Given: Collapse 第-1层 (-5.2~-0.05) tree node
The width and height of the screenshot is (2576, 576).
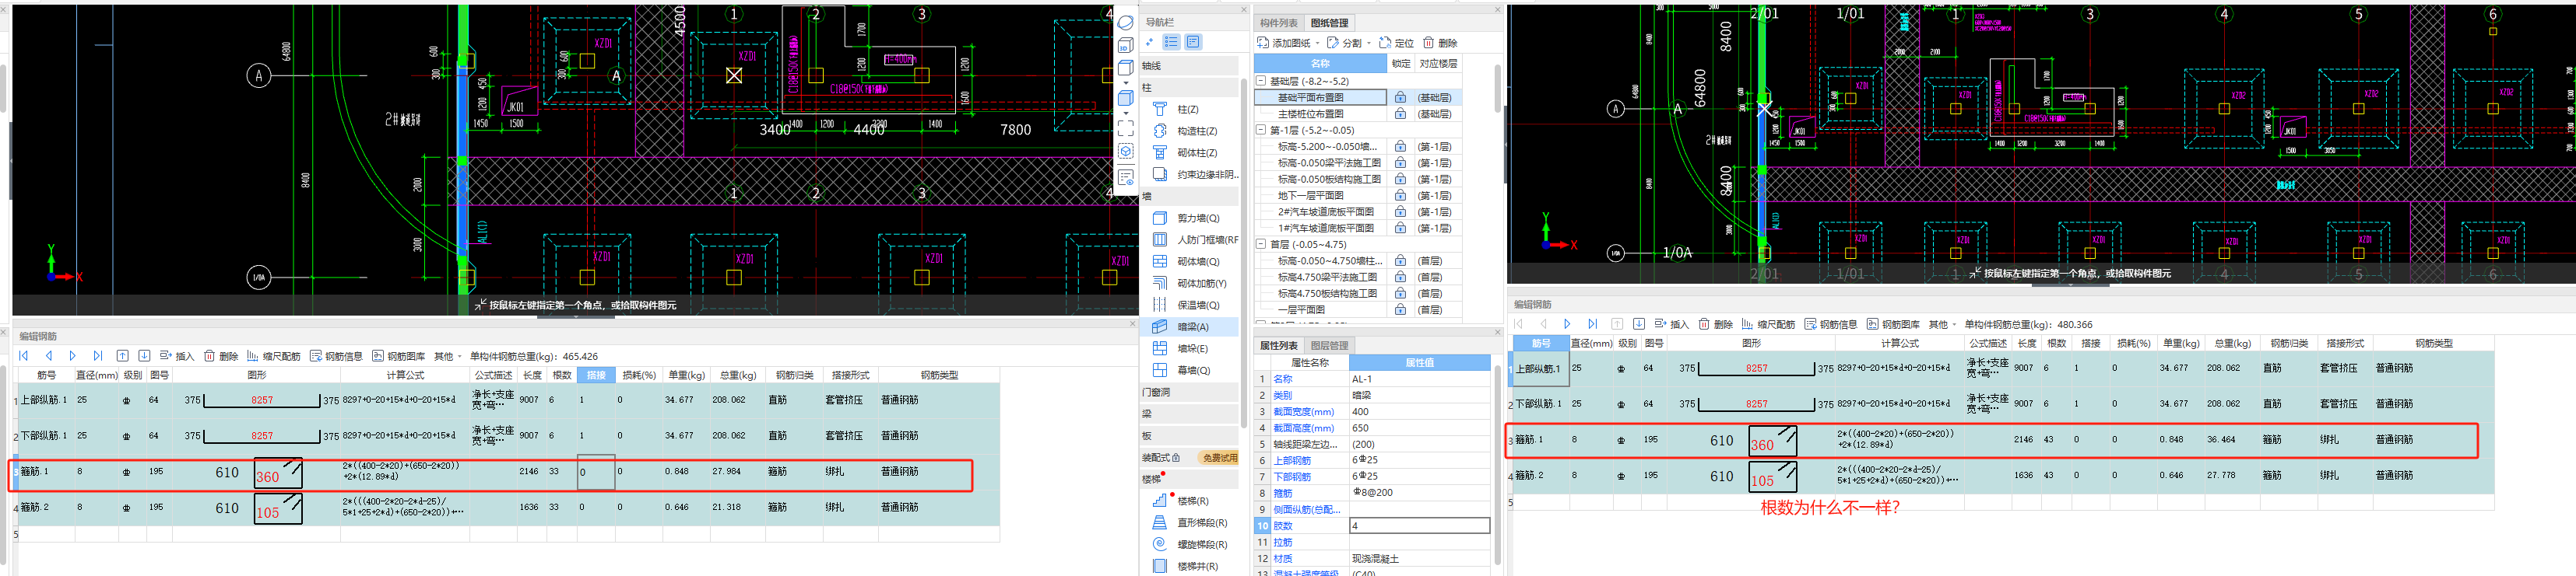Looking at the screenshot, I should pos(1261,130).
